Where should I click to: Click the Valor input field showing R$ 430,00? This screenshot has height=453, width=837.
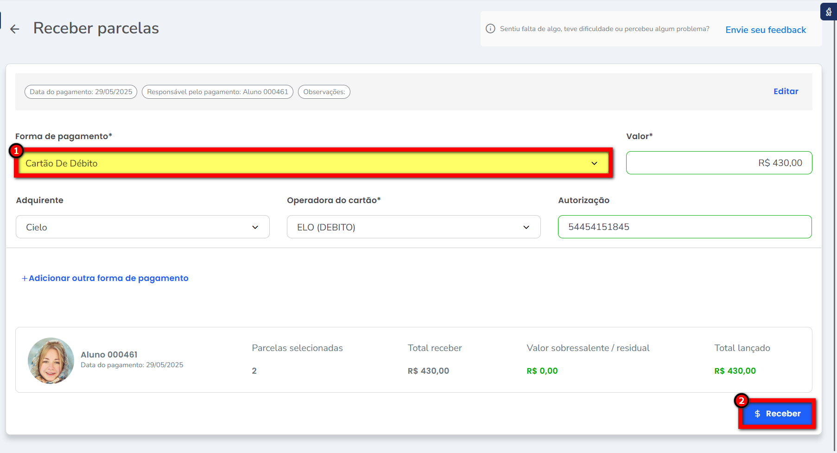click(x=719, y=163)
